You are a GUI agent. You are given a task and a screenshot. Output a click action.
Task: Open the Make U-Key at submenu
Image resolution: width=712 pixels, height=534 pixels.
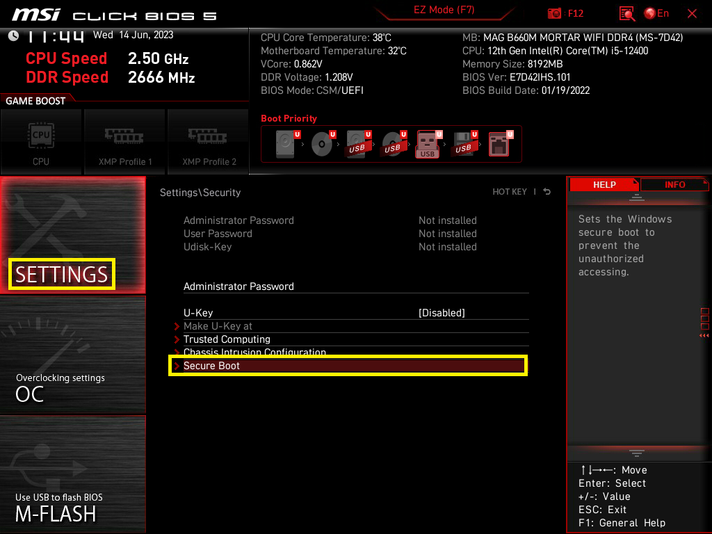[356, 326]
